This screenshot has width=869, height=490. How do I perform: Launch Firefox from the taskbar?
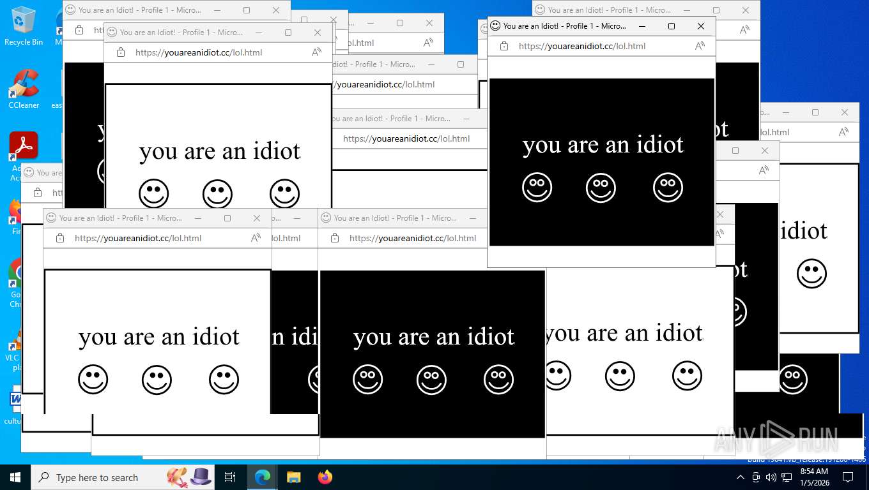point(325,477)
